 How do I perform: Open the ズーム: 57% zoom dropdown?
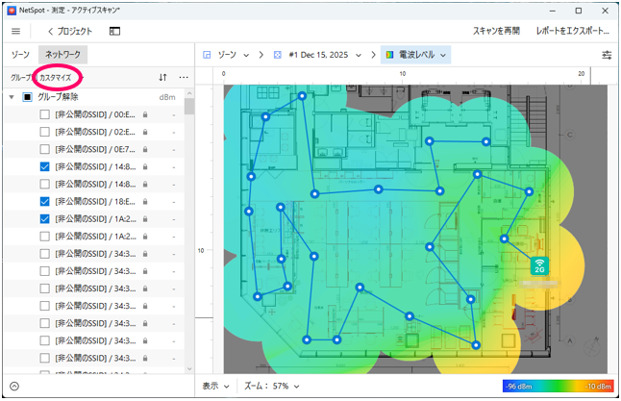click(270, 386)
